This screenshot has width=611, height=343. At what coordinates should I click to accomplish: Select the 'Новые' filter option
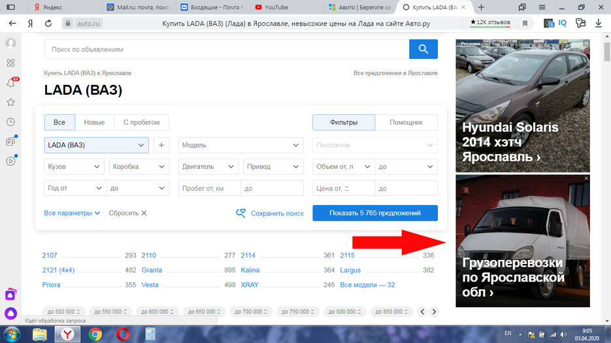pos(94,122)
